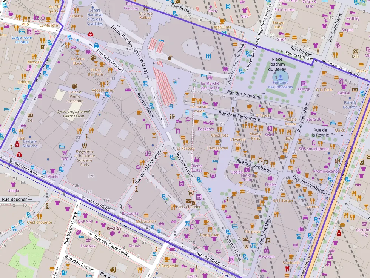Viewport: 370px width, 278px height.
Task: Click the Milk internet café @ icon
Action: click(355, 51)
